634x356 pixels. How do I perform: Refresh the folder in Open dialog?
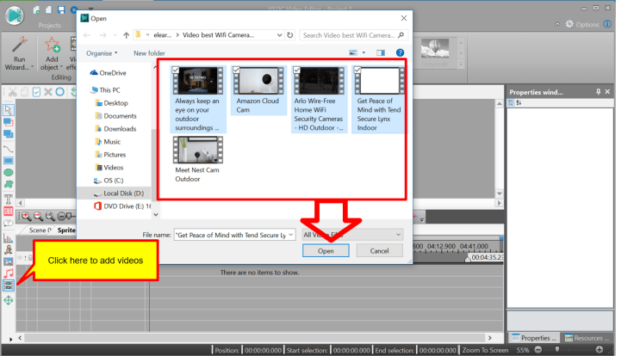coord(290,35)
